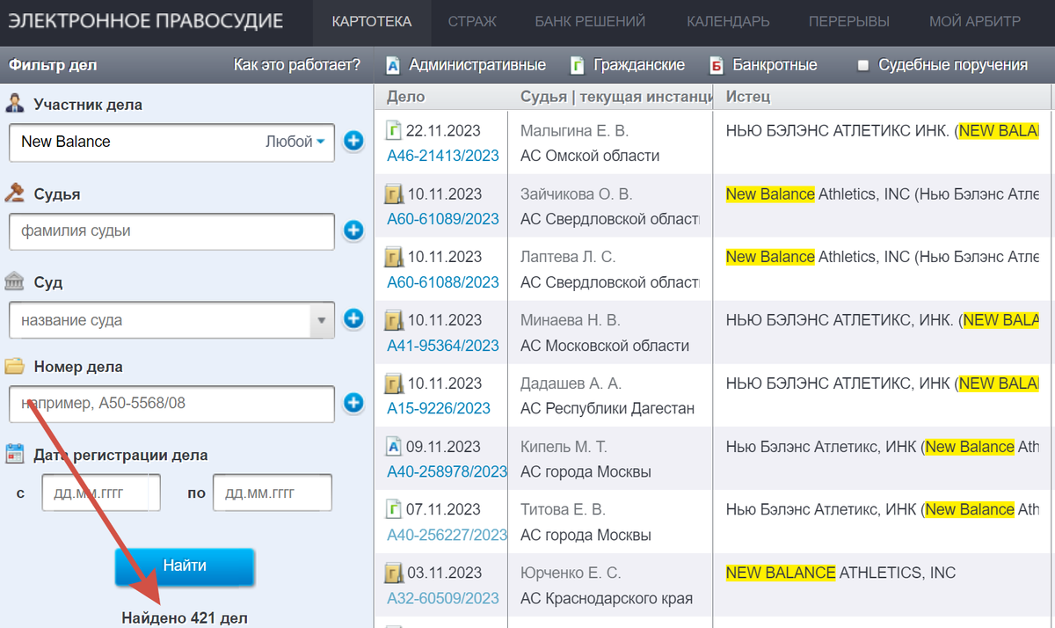Select judge Дадашев А. А.

click(x=571, y=384)
